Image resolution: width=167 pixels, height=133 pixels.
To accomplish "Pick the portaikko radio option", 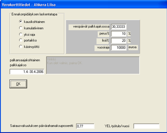I will click(21, 40).
